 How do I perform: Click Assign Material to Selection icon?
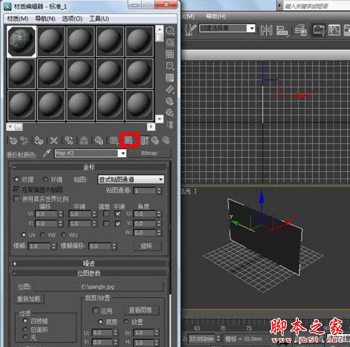coord(39,141)
